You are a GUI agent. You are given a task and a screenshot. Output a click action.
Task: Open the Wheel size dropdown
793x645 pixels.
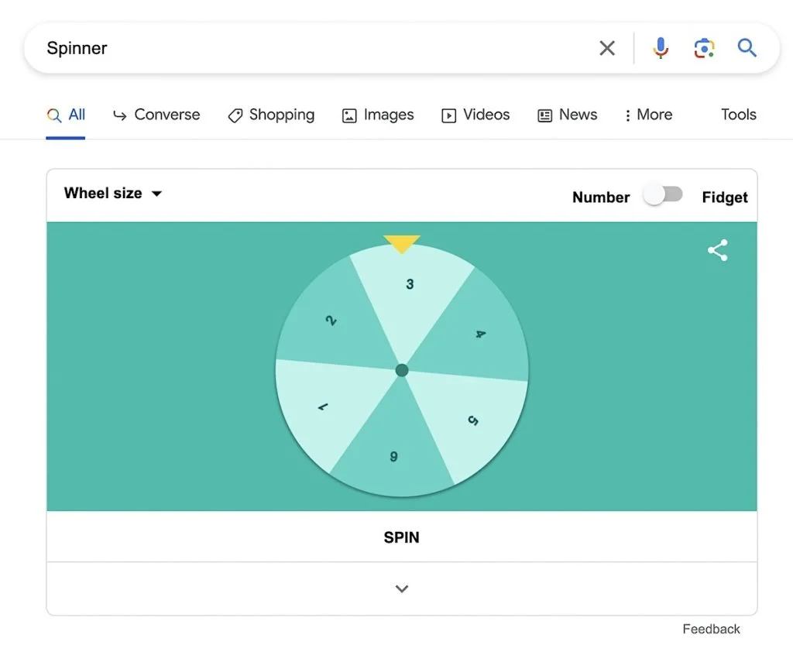[x=113, y=193]
